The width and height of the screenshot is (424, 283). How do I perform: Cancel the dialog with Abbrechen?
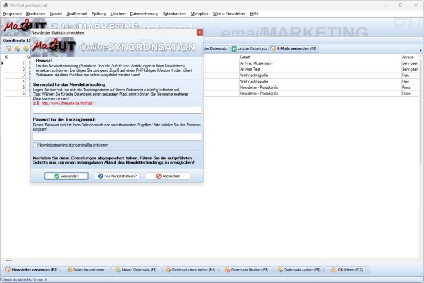168,176
